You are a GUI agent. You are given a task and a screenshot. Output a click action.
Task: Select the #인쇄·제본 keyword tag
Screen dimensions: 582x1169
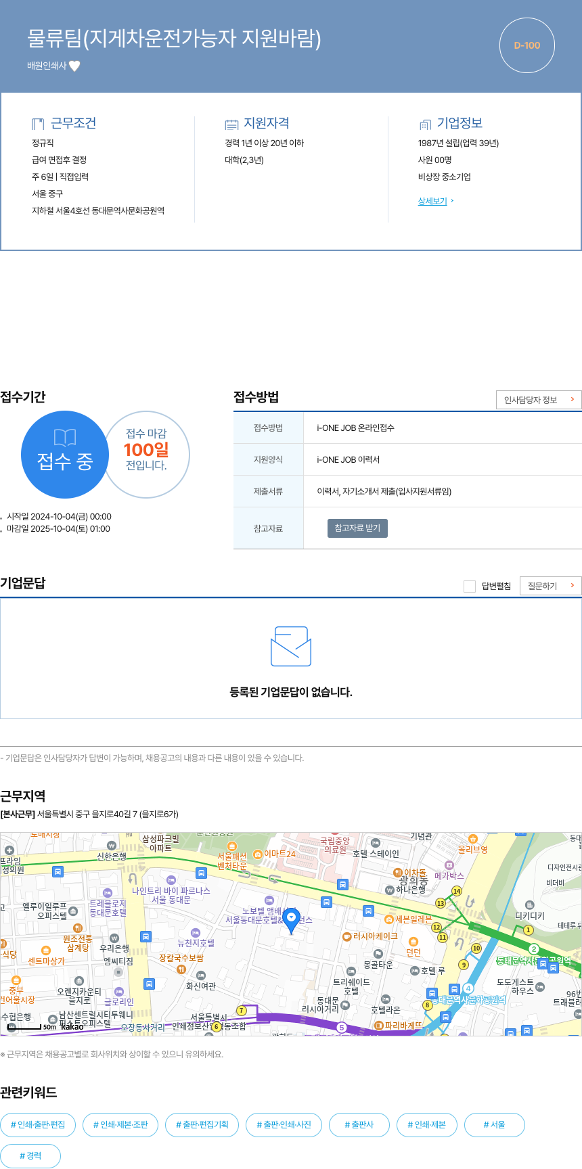[427, 1125]
